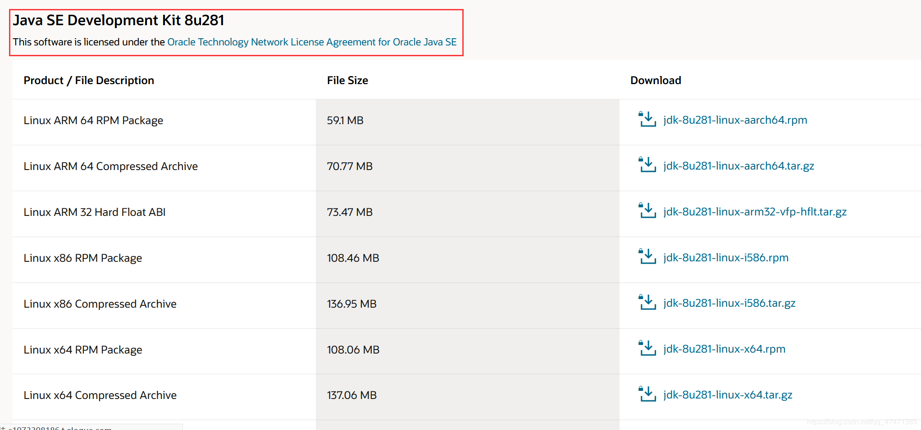The width and height of the screenshot is (921, 430).
Task: Download jdk-8u281-linux-i586.rpm file link
Action: point(726,258)
